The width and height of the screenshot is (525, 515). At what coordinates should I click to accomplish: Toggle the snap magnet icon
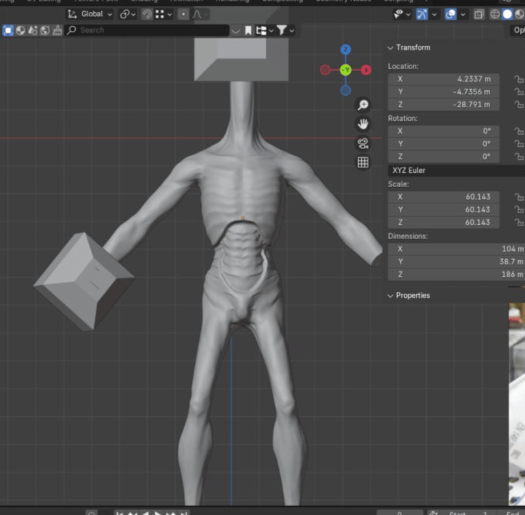click(147, 14)
